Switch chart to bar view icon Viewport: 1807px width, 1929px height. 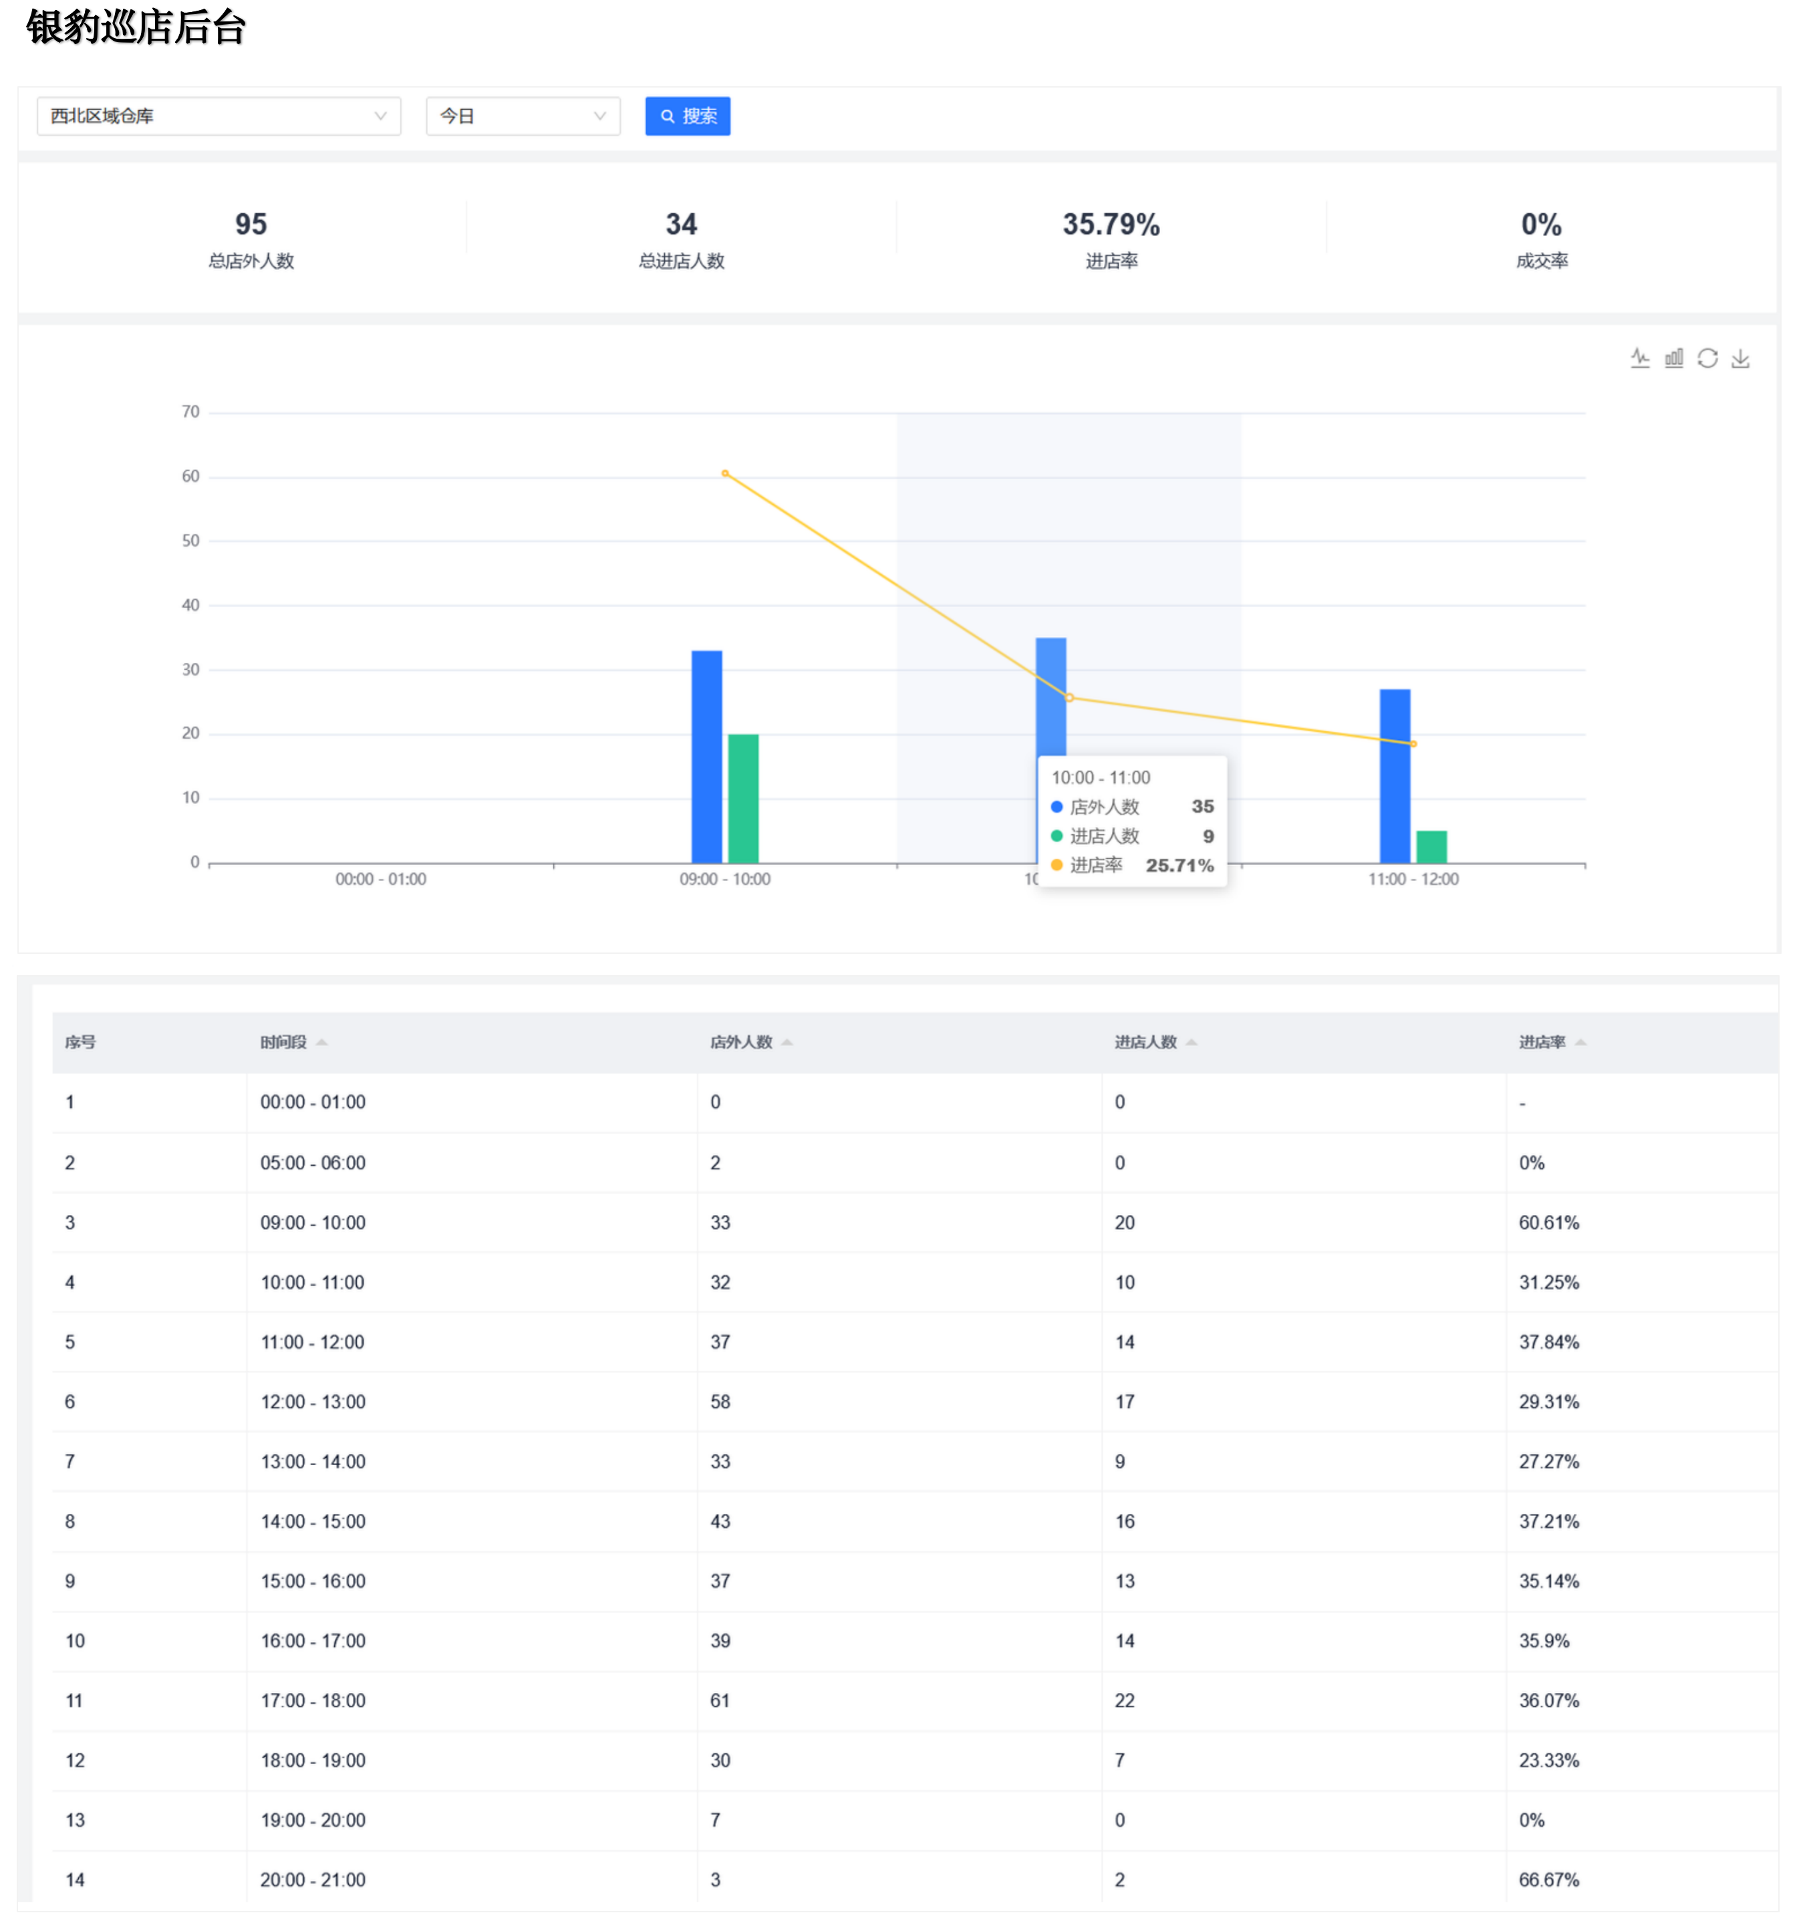point(1674,358)
